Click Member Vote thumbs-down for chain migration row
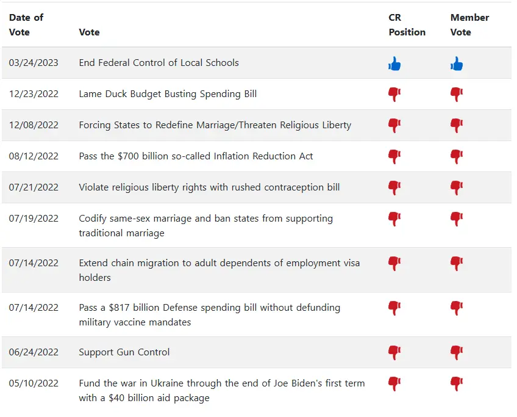 456,264
